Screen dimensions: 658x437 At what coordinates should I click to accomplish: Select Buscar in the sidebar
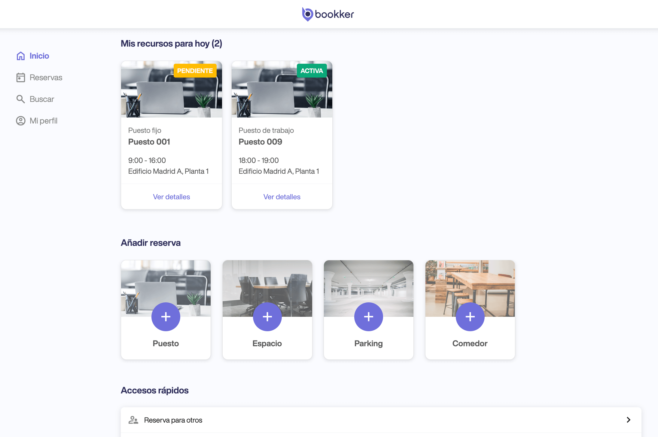[x=42, y=99]
